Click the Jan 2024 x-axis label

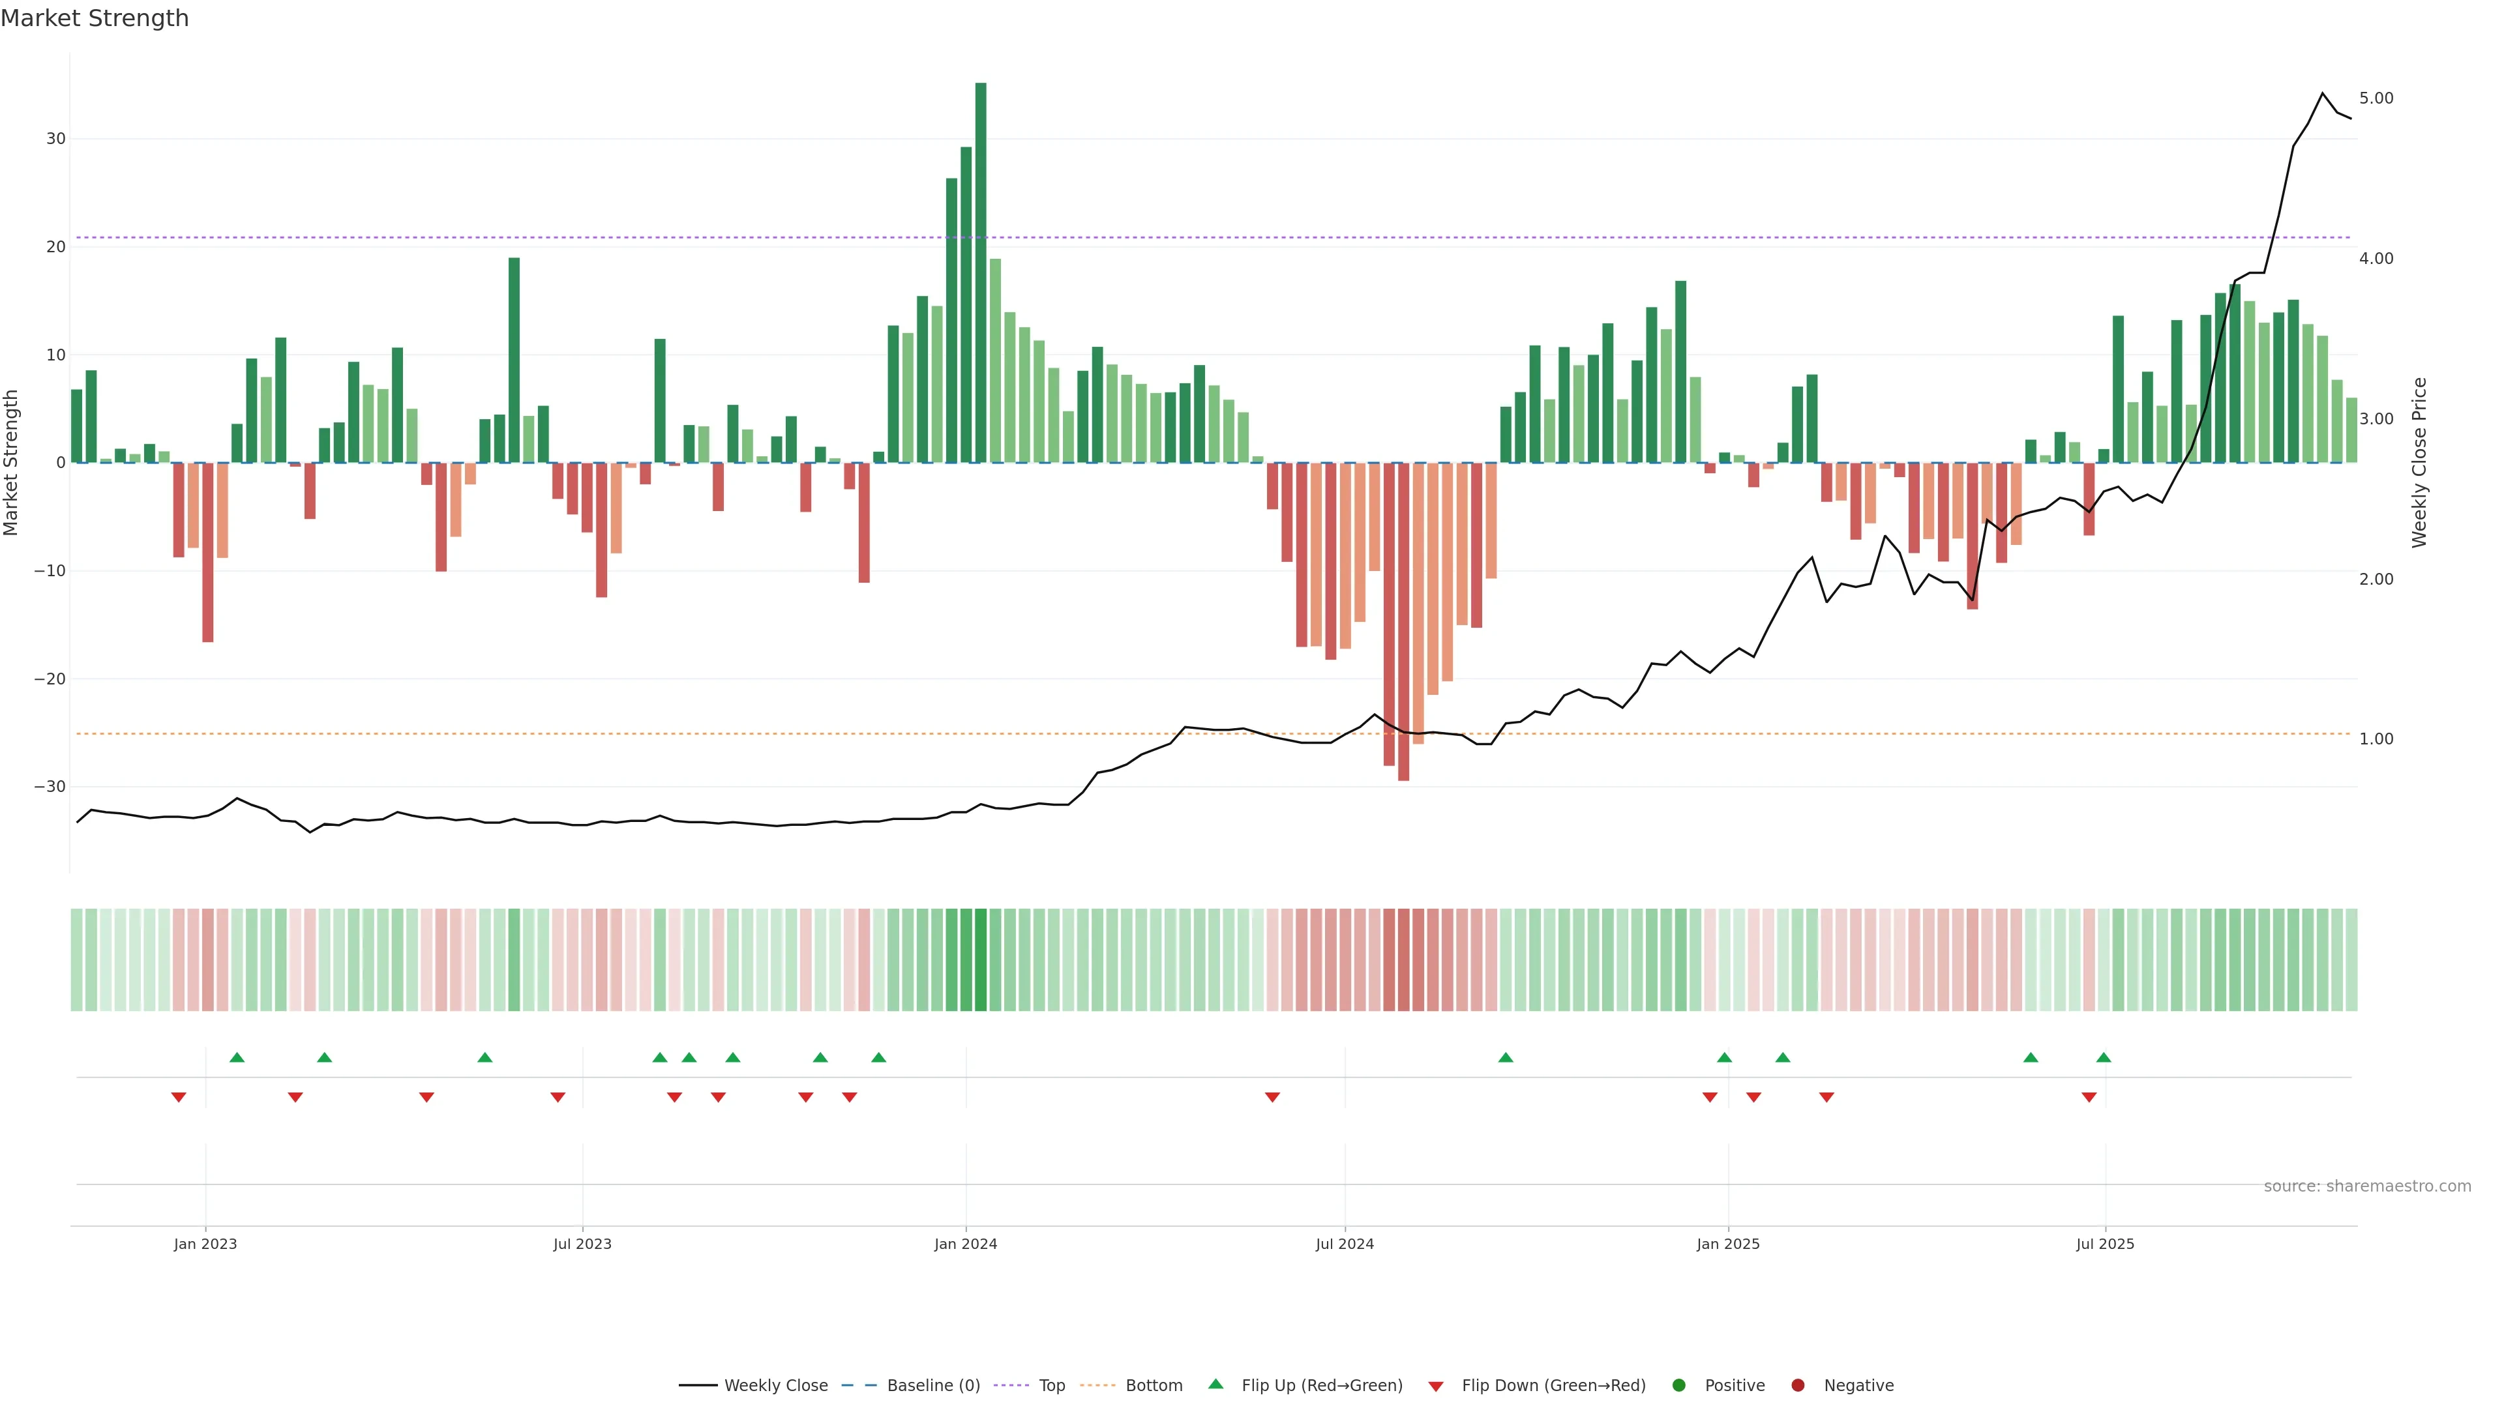(x=965, y=1244)
